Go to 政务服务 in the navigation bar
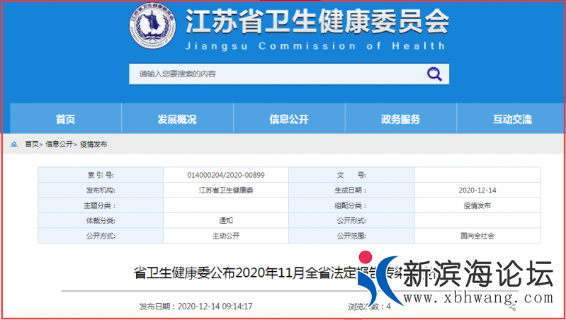 pyautogui.click(x=400, y=119)
